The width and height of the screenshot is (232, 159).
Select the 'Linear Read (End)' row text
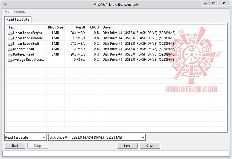coord(26,44)
